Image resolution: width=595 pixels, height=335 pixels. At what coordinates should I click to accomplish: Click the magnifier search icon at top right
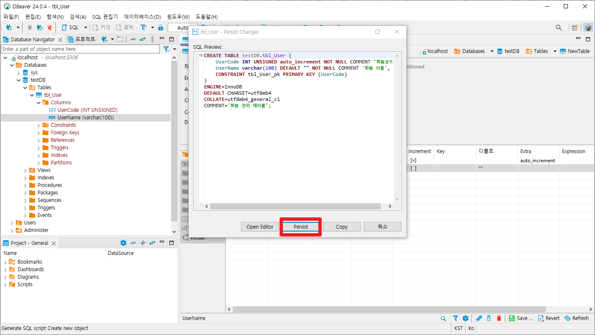point(559,28)
